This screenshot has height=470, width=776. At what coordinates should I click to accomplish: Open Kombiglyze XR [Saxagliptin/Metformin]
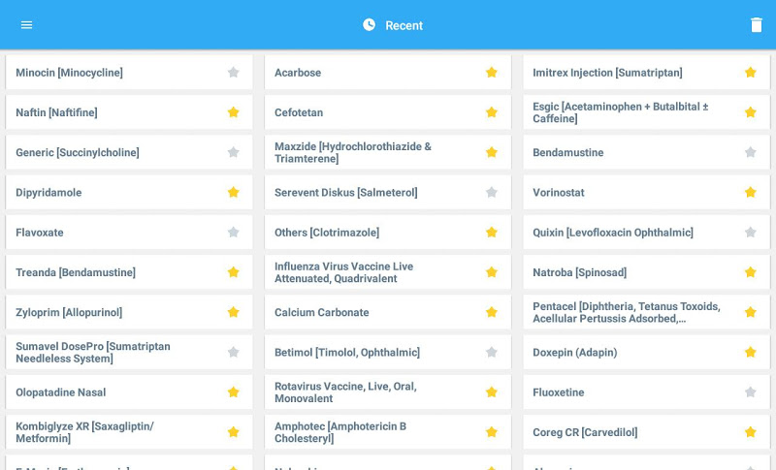129,432
